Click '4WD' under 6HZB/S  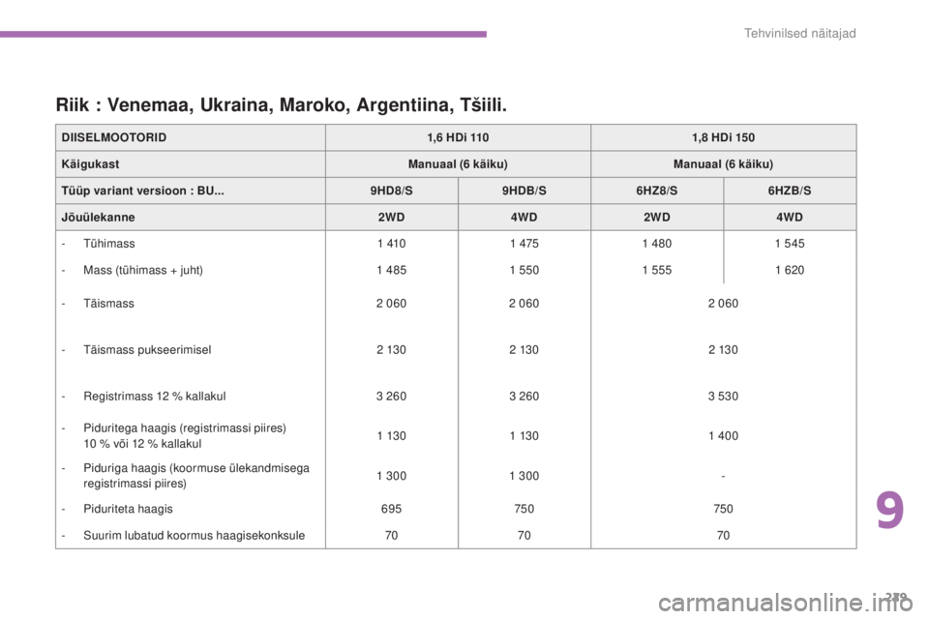point(790,218)
